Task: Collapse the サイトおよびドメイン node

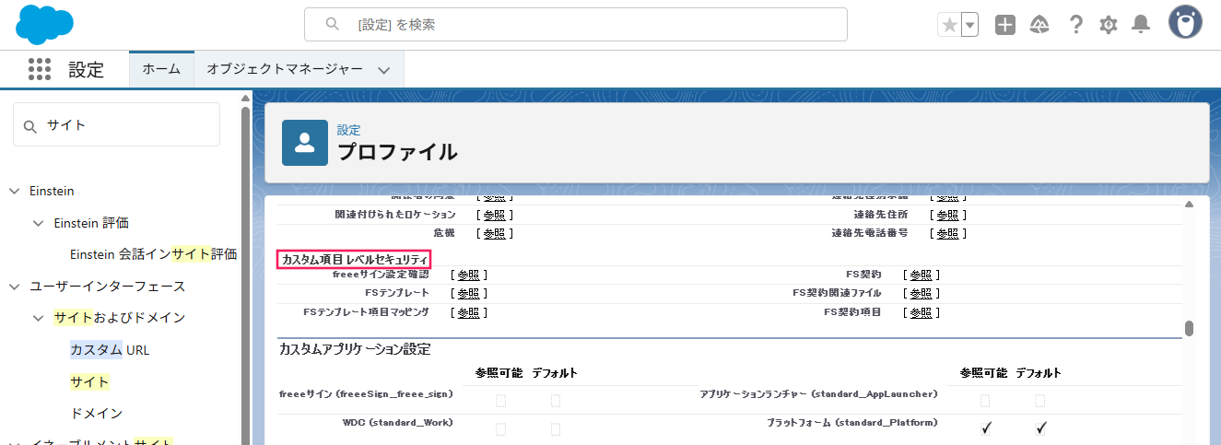Action: pos(38,318)
